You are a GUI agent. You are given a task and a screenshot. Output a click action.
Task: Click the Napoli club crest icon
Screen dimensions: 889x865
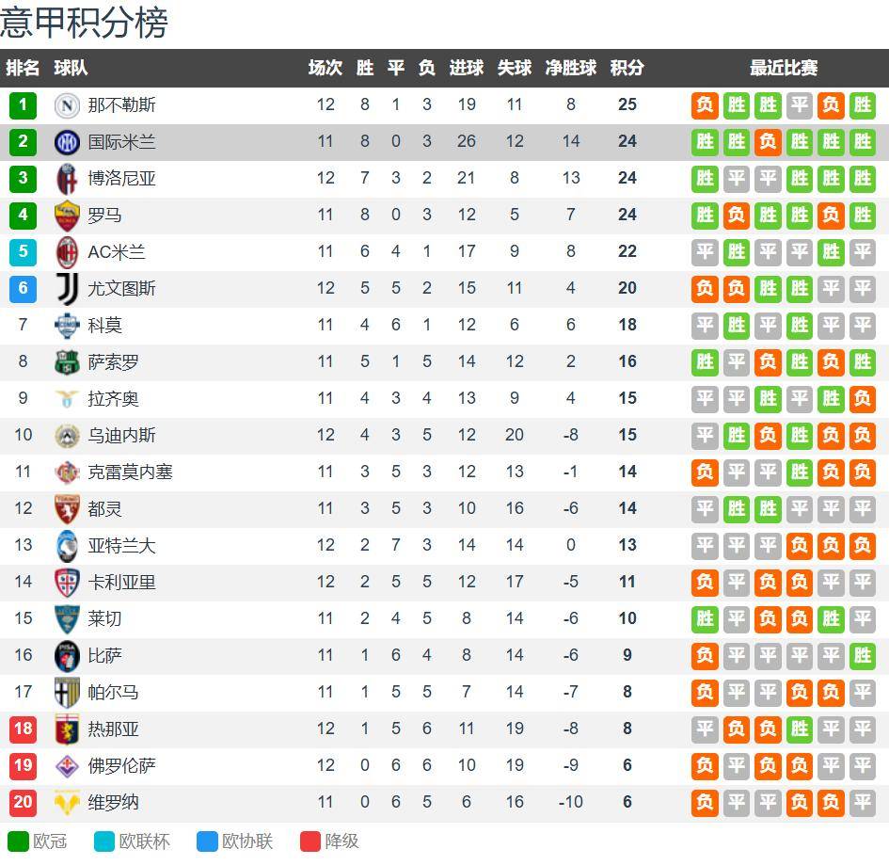(x=68, y=105)
